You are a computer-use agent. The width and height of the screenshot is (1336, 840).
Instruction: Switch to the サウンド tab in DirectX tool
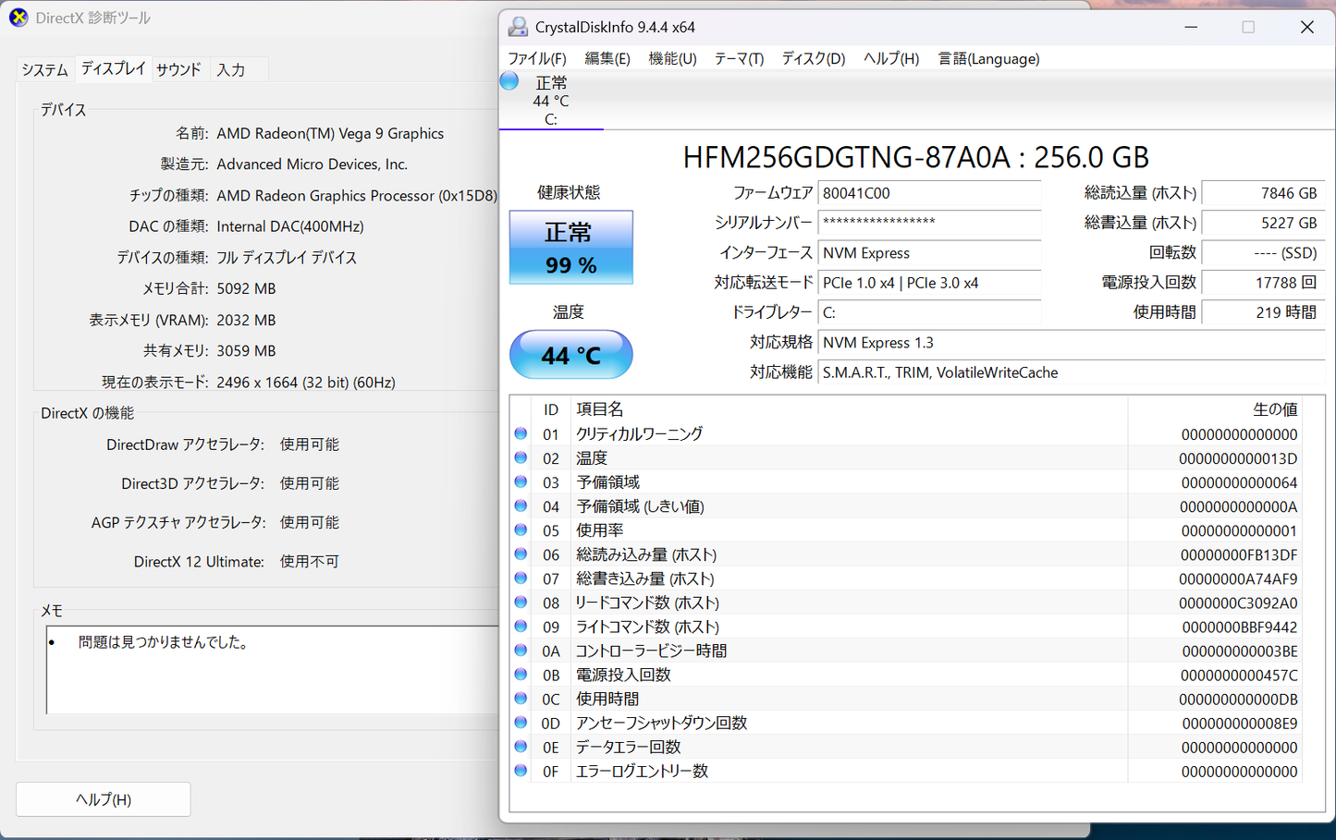(x=178, y=70)
